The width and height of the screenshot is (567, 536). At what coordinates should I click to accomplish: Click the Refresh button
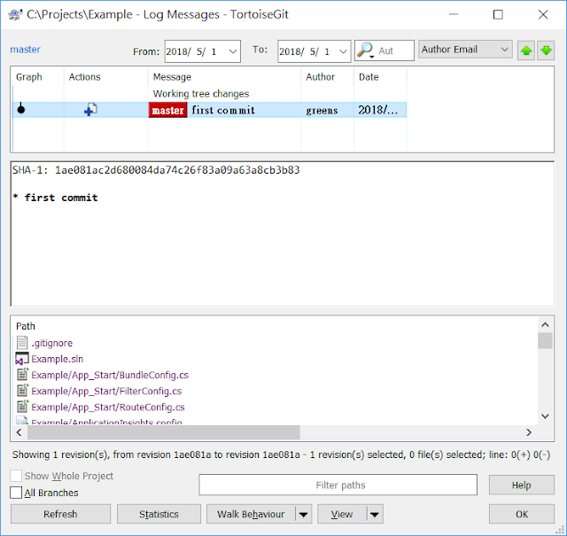[60, 514]
